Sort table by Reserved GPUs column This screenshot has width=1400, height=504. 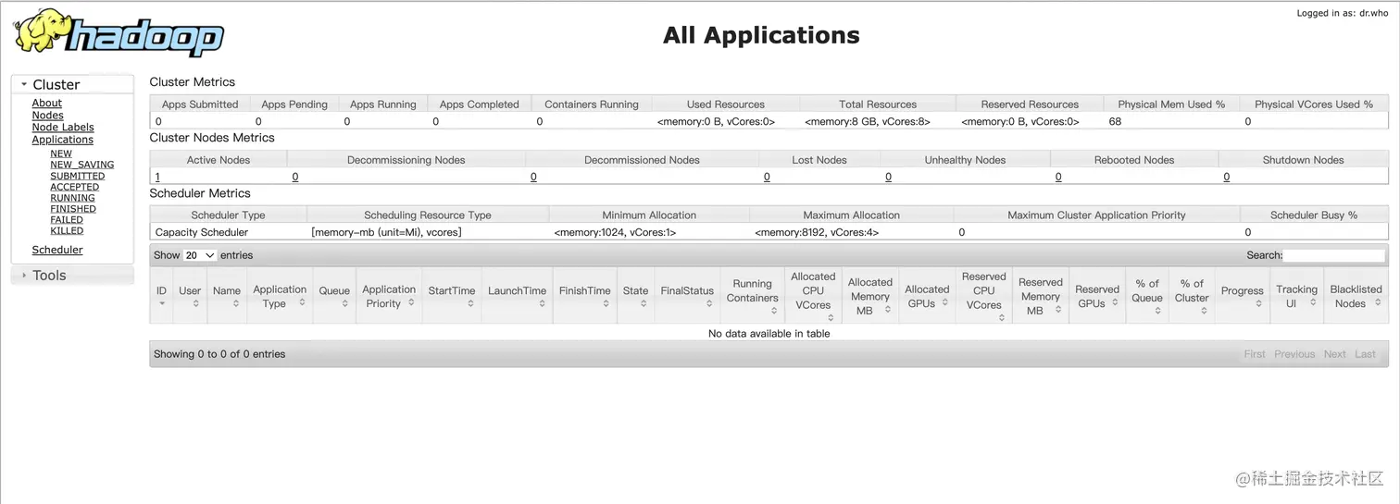(1097, 296)
